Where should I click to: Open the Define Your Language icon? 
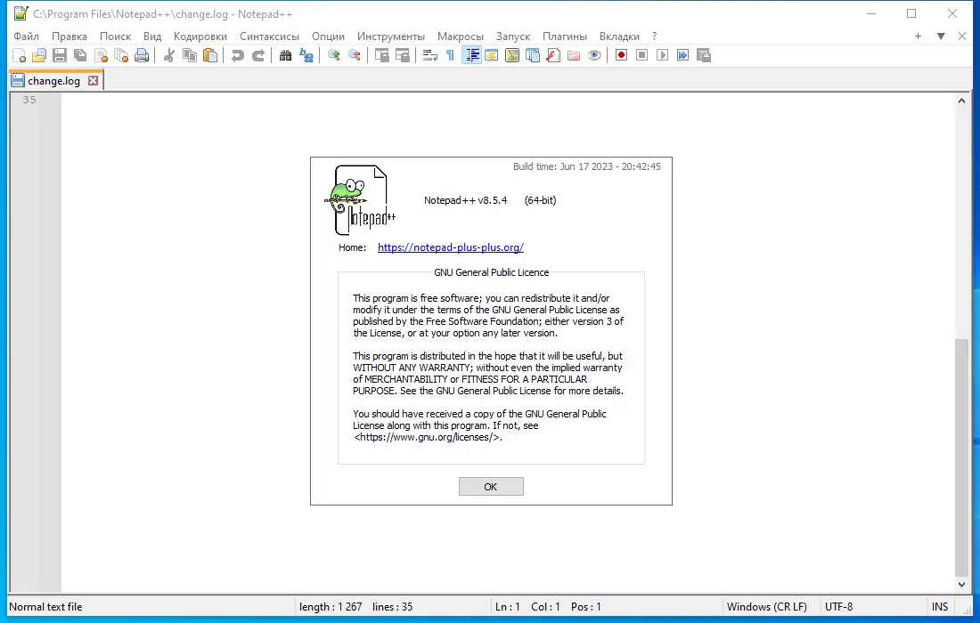pos(492,55)
